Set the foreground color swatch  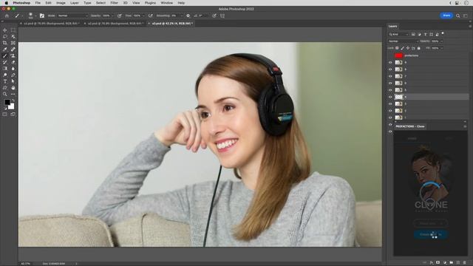click(x=7, y=102)
